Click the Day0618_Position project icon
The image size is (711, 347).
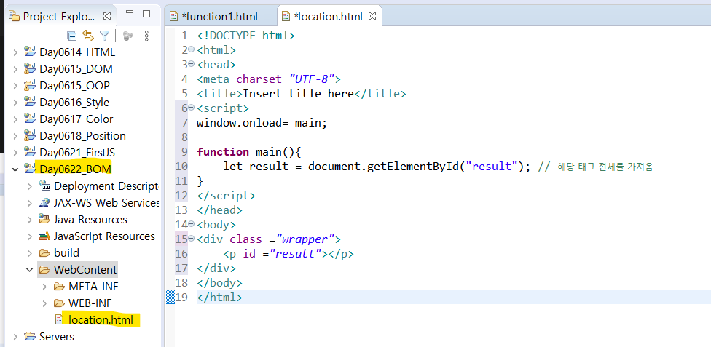[x=29, y=136]
